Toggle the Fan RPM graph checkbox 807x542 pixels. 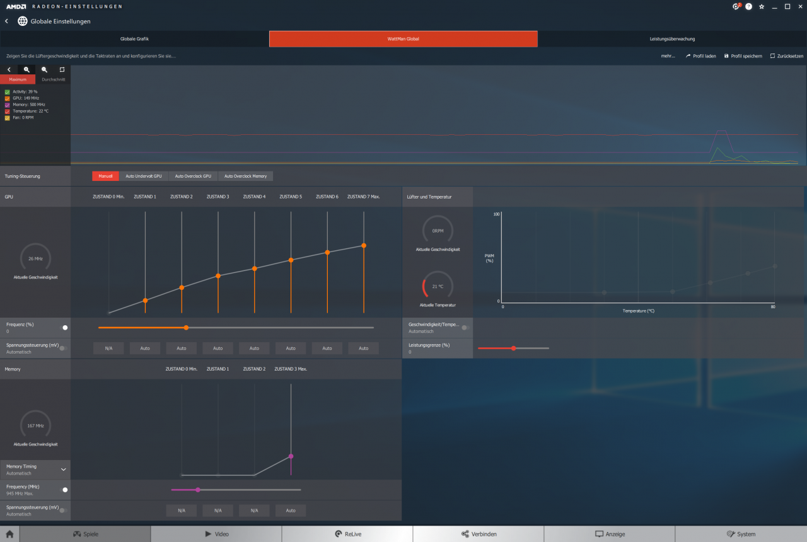coord(8,118)
